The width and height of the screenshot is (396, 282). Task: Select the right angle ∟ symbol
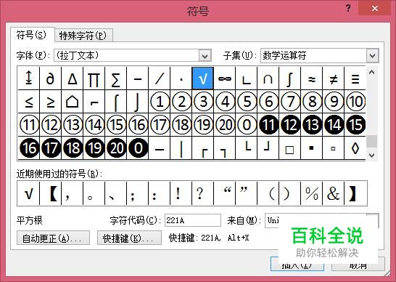(247, 78)
